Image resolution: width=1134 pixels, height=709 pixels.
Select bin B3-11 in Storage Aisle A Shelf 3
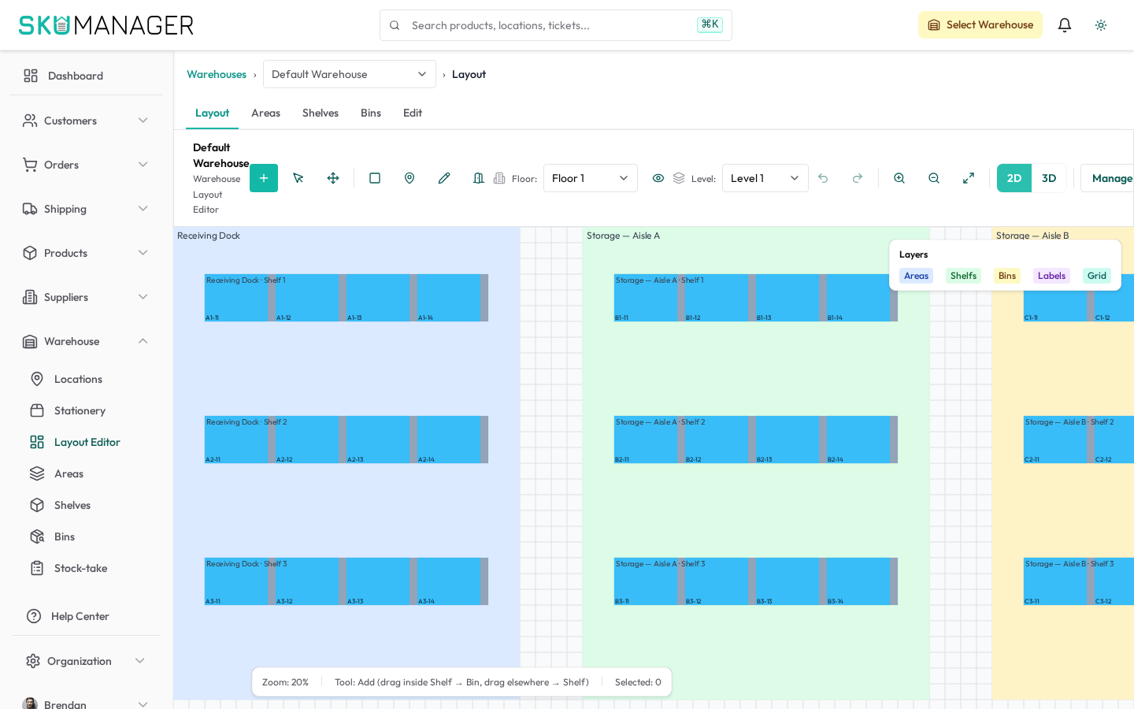coord(646,581)
